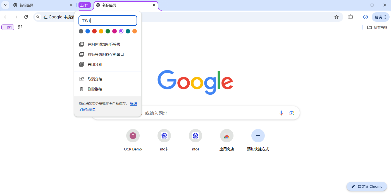Pick the orange color swatch

tap(135, 31)
